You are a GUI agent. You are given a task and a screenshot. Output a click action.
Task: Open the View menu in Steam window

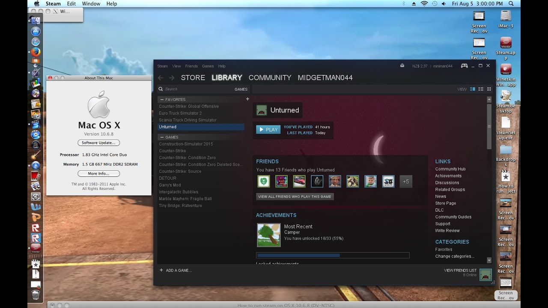(176, 66)
